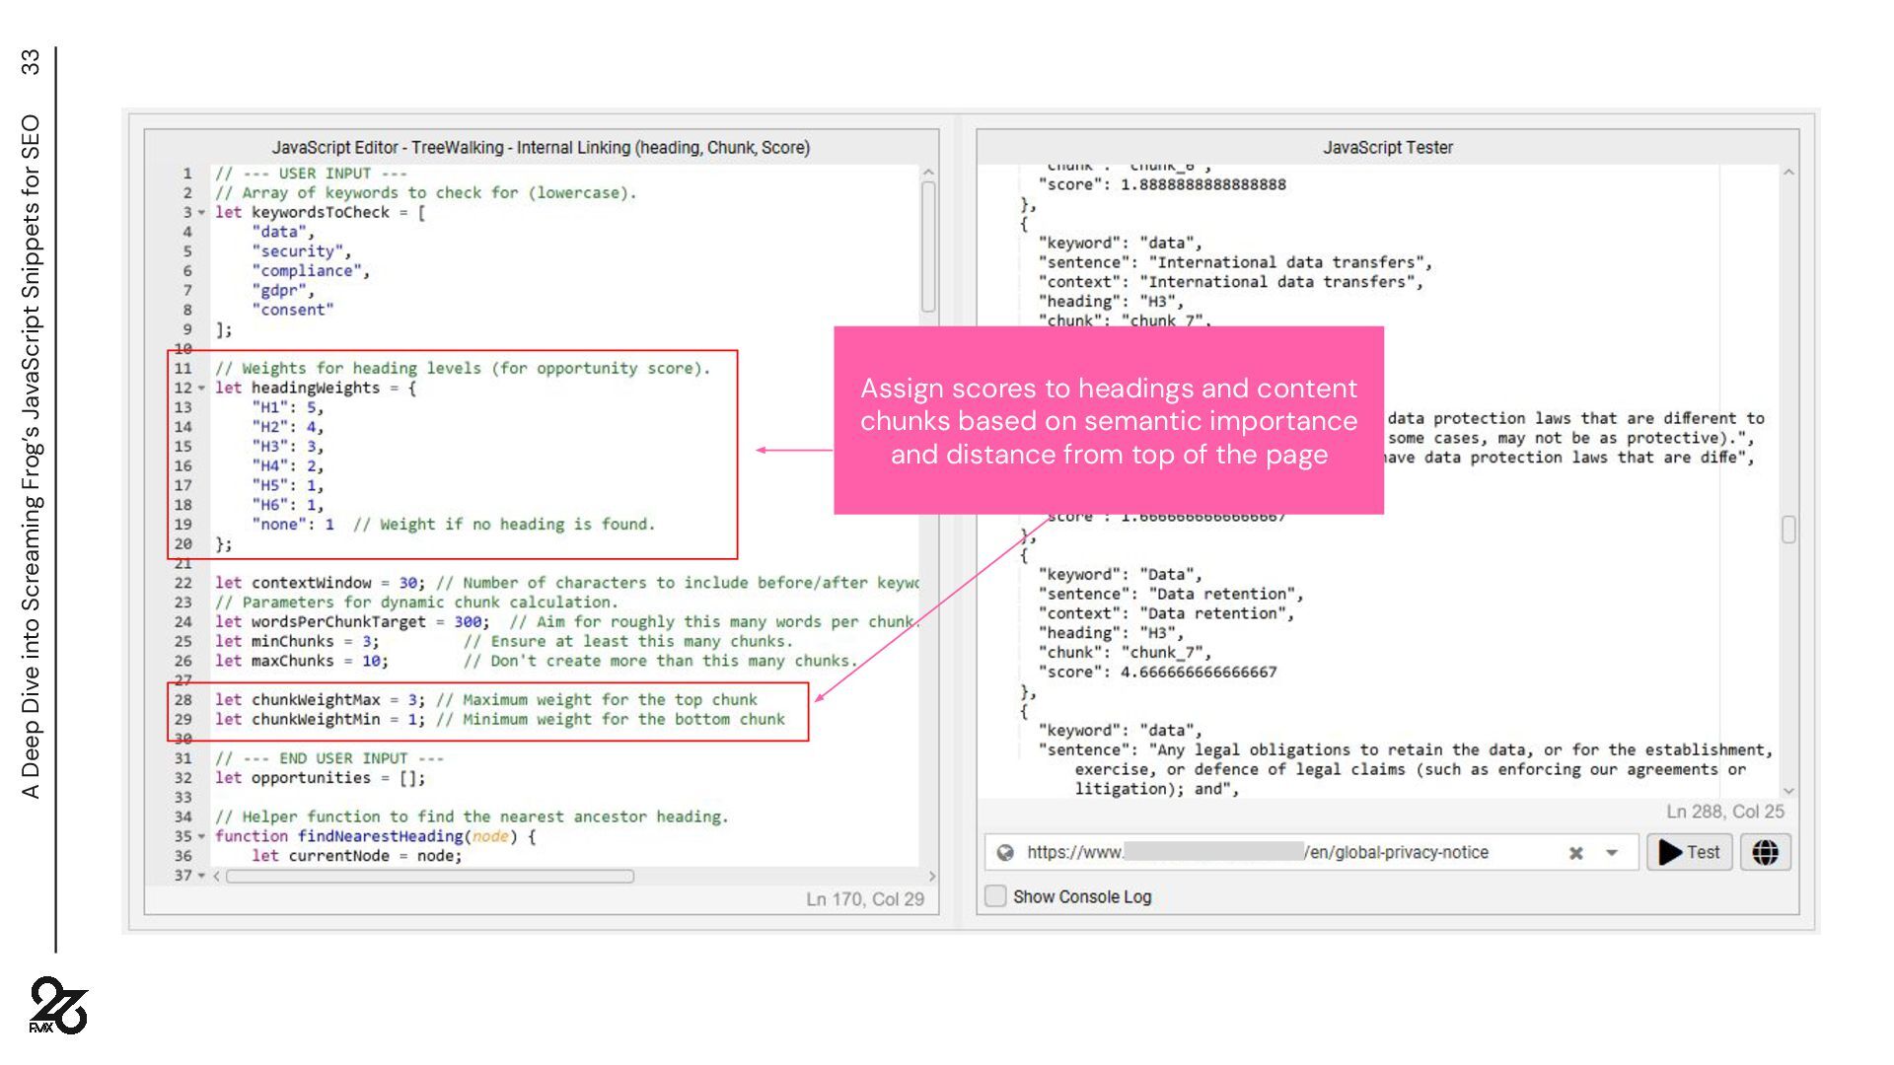Click tester panel scroll up arrow

(1788, 173)
